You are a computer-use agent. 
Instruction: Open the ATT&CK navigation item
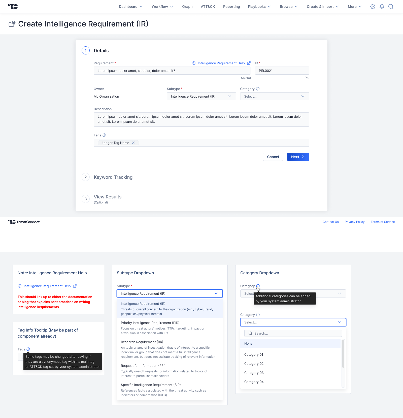(208, 7)
